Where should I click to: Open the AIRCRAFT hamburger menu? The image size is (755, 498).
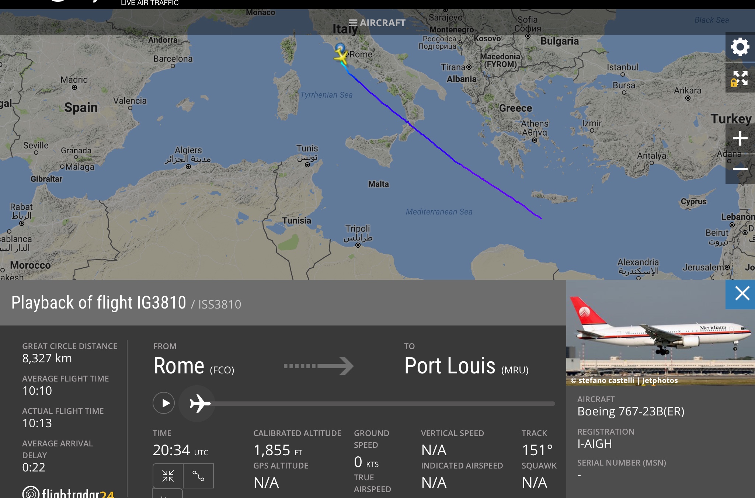coord(377,23)
